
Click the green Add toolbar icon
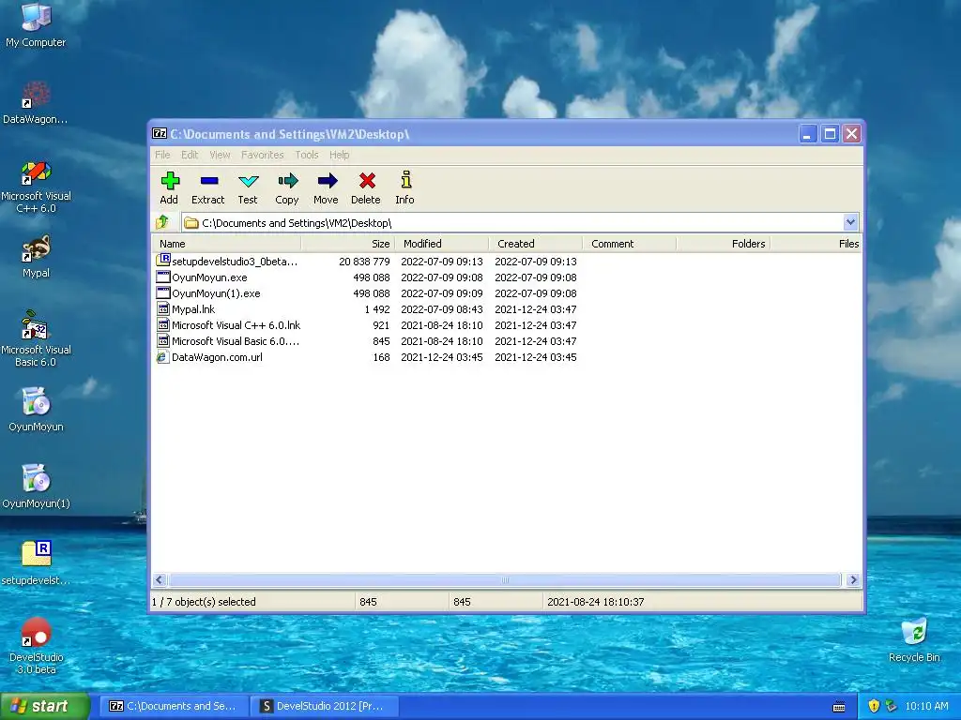pyautogui.click(x=170, y=181)
